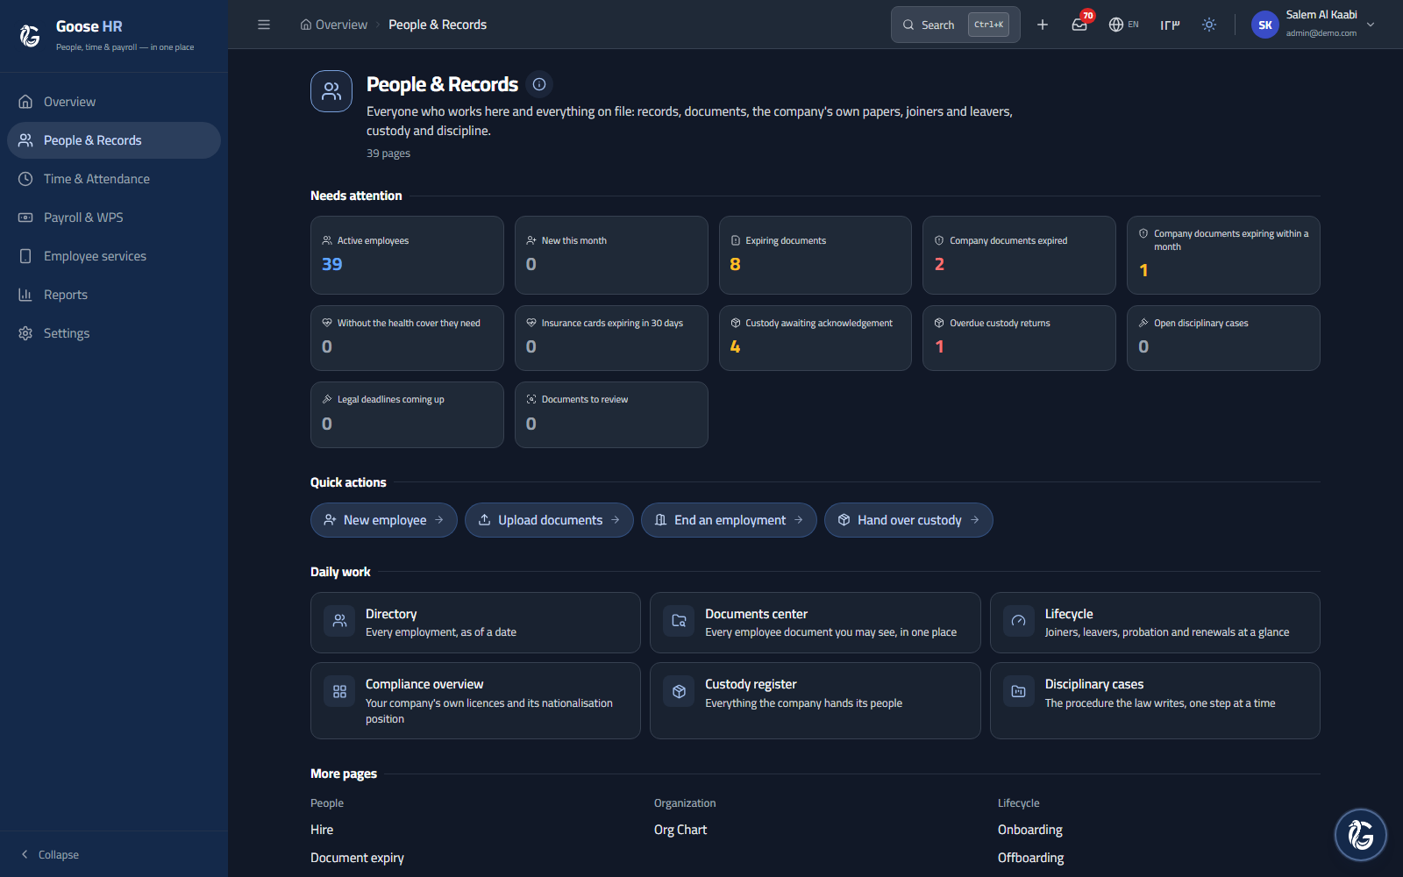Click the End an employment quick action
The image size is (1403, 877).
729,520
